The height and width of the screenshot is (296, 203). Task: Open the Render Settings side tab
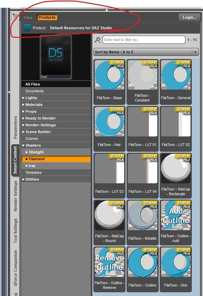pos(16,196)
